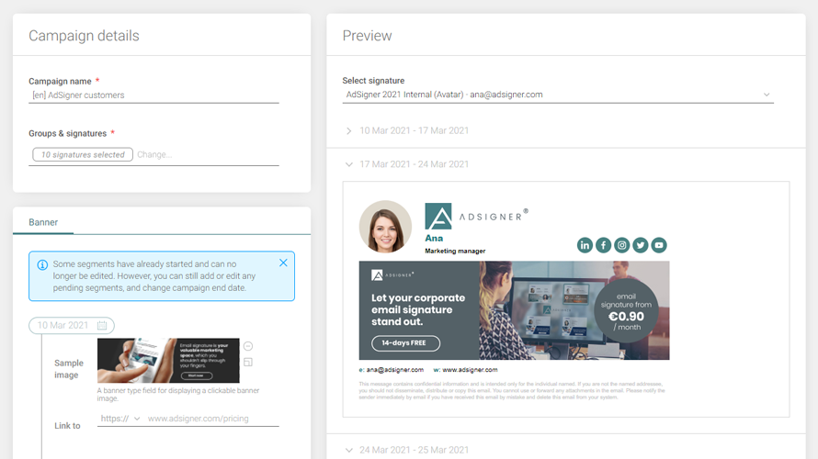Click Ana's avatar photo in preview
Viewport: 818px width, 459px height.
coord(385,227)
